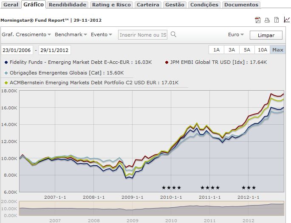Image resolution: width=291 pixels, height=223 pixels.
Task: Click the Fidelity Funds Emerging Market Debt legend label
Action: (81, 62)
